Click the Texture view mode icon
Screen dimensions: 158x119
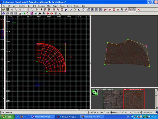tap(75, 10)
